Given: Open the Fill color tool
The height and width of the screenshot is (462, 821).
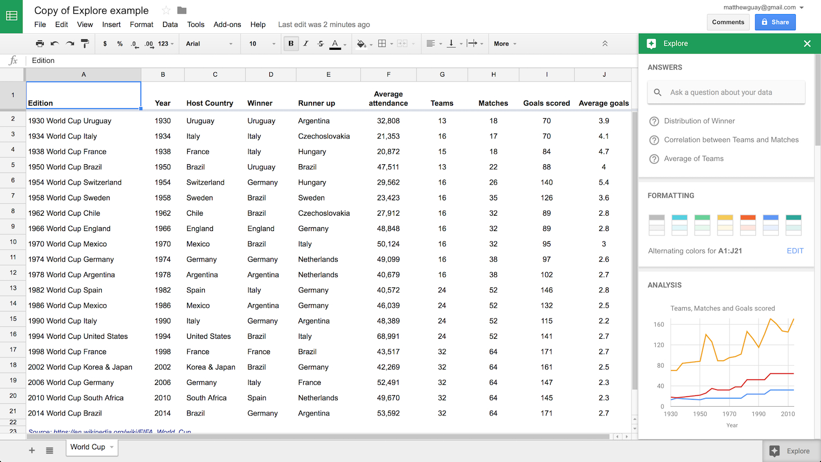Looking at the screenshot, I should (x=360, y=43).
